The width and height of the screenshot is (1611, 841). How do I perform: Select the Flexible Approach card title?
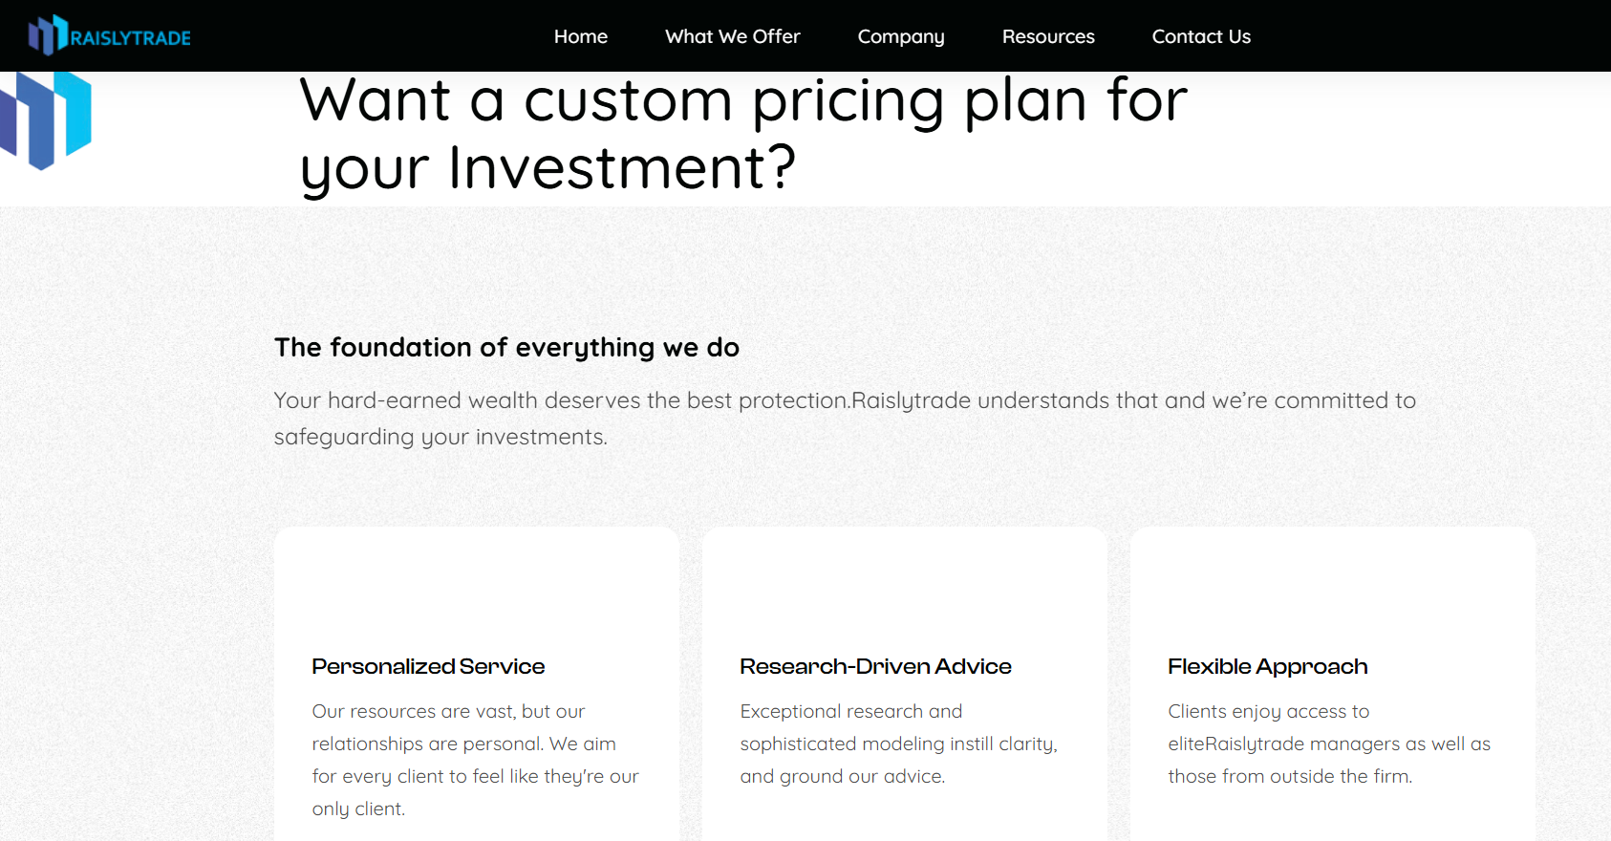[x=1267, y=666]
